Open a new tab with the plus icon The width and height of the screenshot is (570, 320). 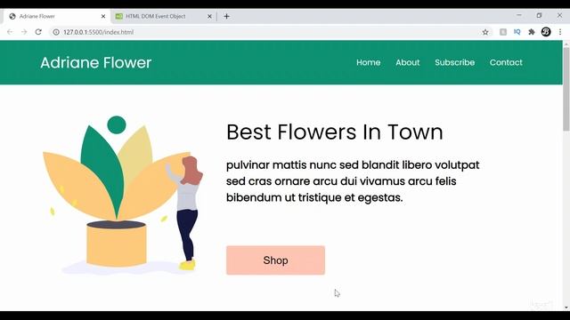pyautogui.click(x=226, y=16)
